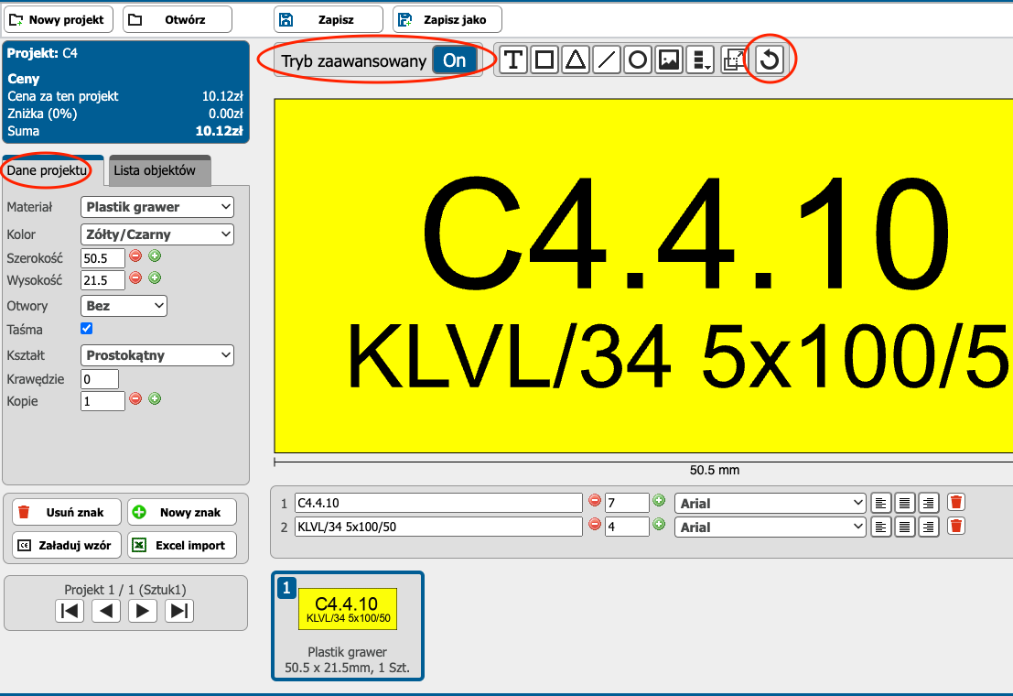Uncheck the Taśma checkbox

[87, 329]
